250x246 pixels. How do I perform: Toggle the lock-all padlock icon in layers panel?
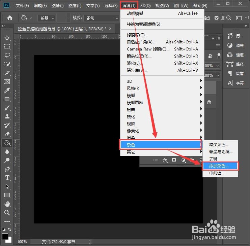click(209, 102)
